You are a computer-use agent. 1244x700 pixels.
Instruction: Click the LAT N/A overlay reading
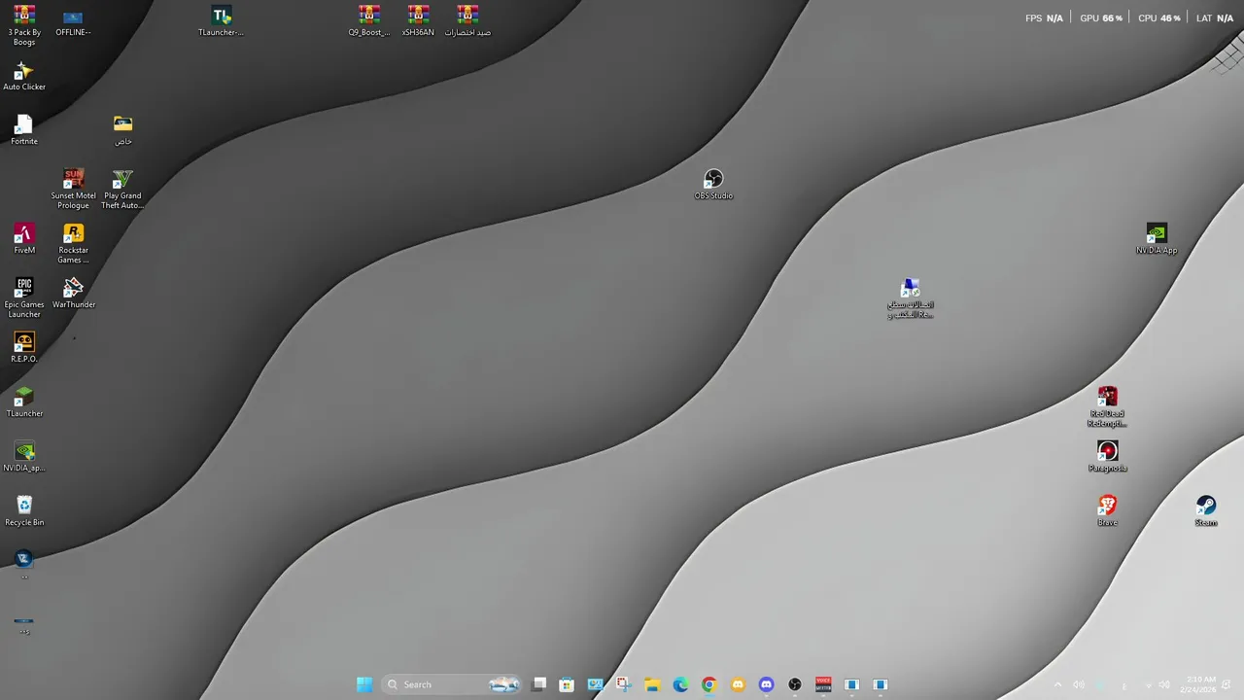click(1215, 17)
